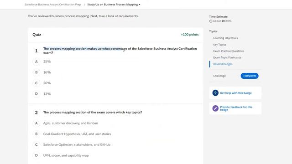Jump to Key Topics section
Image resolution: width=292 pixels, height=164 pixels.
[219, 45]
